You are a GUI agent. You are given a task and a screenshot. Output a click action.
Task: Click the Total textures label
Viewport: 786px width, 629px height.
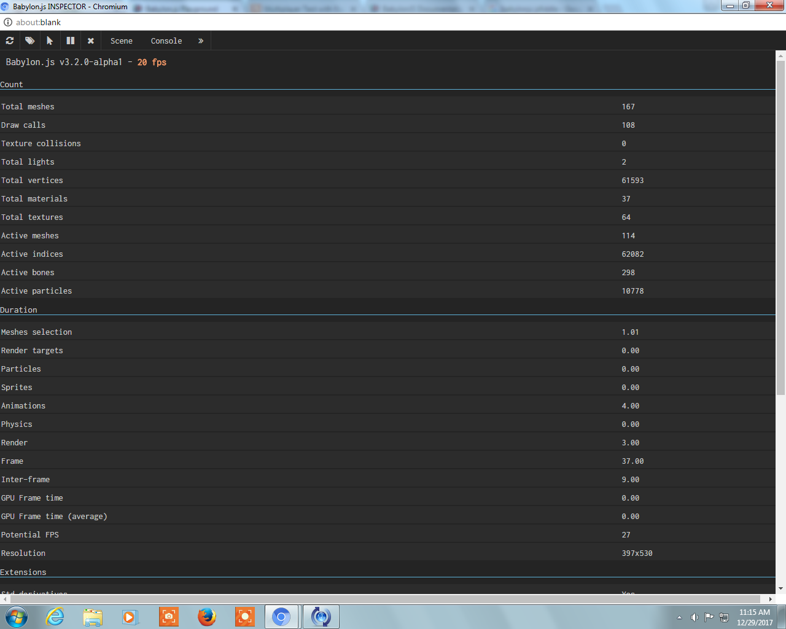click(32, 217)
